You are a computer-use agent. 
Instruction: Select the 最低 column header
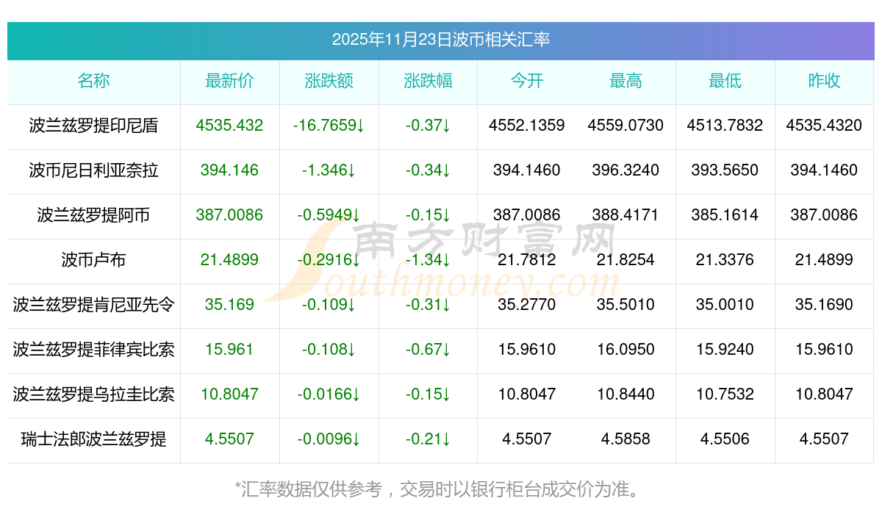[725, 82]
